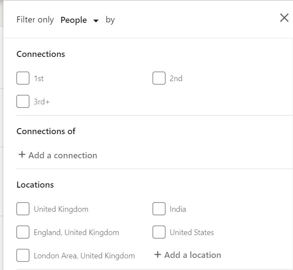Click the plus icon before Add a location
Viewport: 293px width, 270px height.
158,254
